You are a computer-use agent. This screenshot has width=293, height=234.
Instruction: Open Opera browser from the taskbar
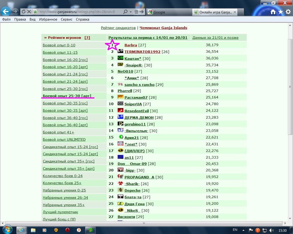coord(67,230)
